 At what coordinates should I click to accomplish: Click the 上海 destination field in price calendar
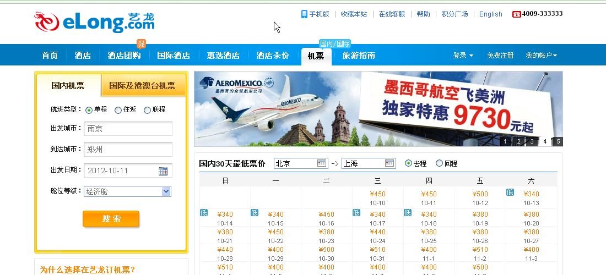tap(369, 163)
